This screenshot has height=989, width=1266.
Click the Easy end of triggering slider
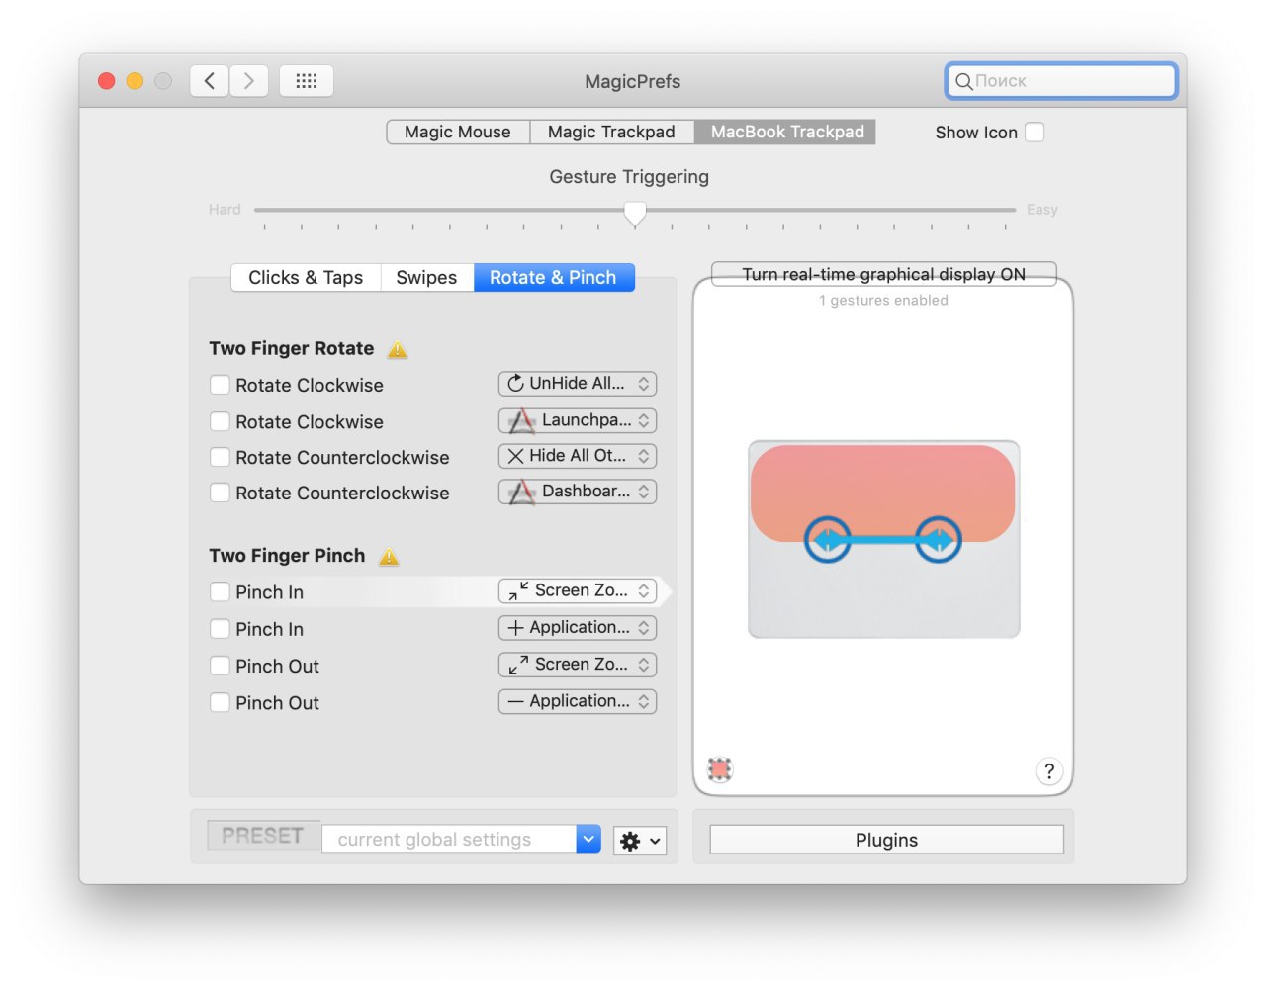[1042, 210]
